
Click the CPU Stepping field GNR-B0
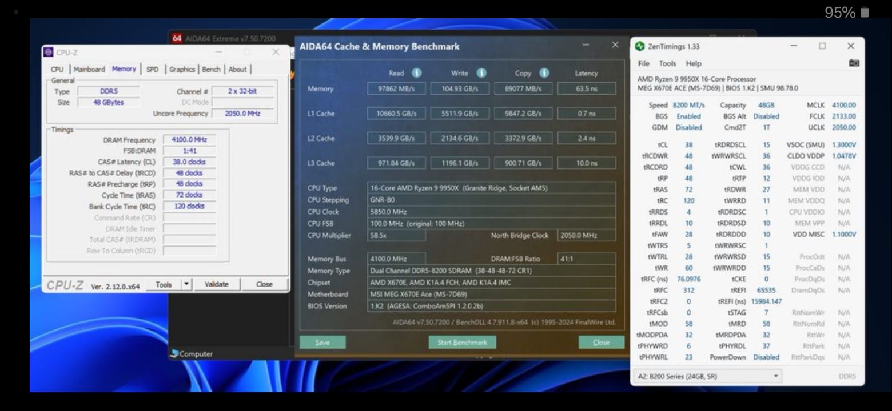(492, 200)
